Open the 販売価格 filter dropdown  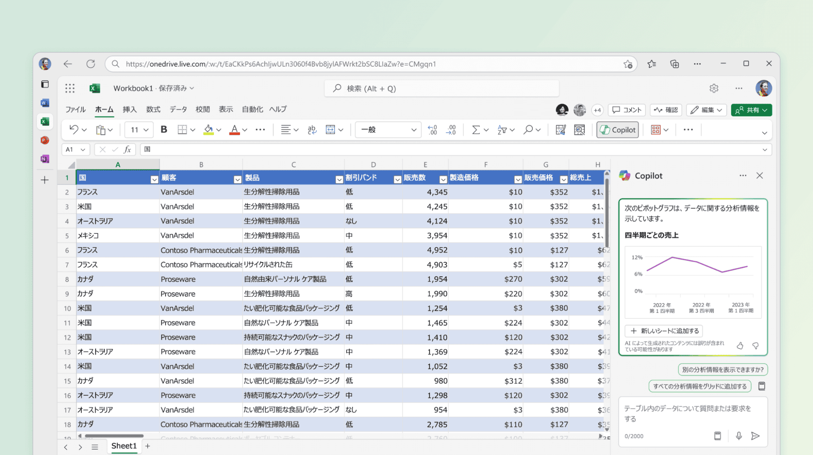click(564, 179)
